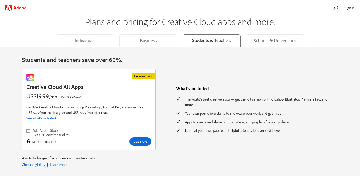
Task: Switch to the Business tab
Action: pos(148,41)
